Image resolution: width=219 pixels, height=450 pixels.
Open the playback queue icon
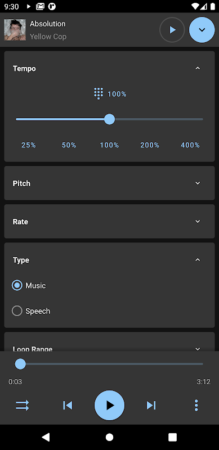(x=23, y=405)
